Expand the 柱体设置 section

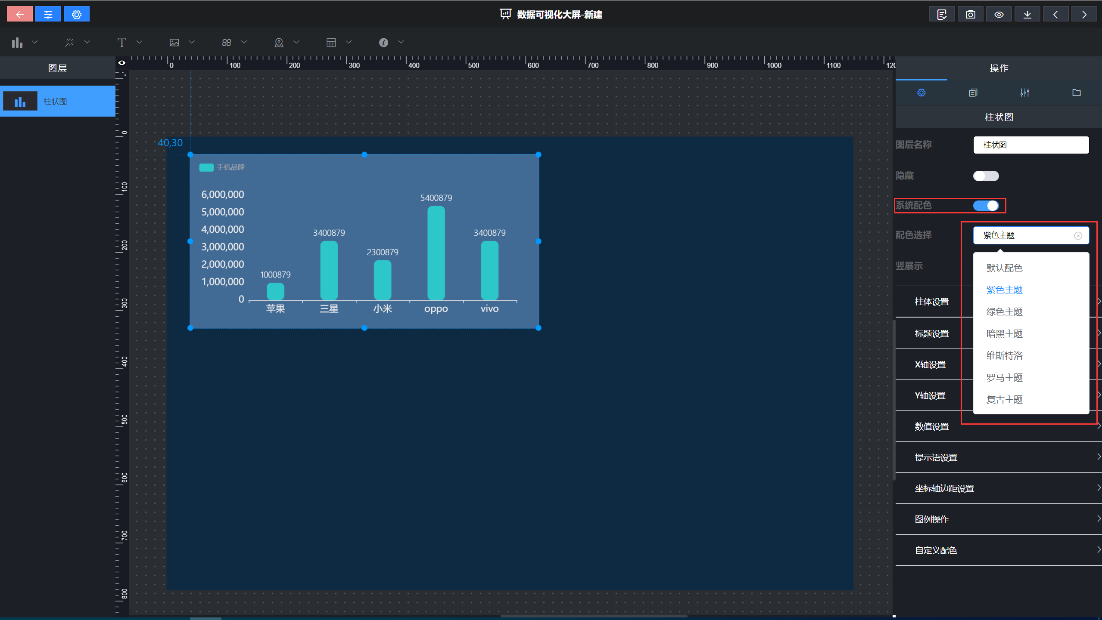tap(931, 302)
